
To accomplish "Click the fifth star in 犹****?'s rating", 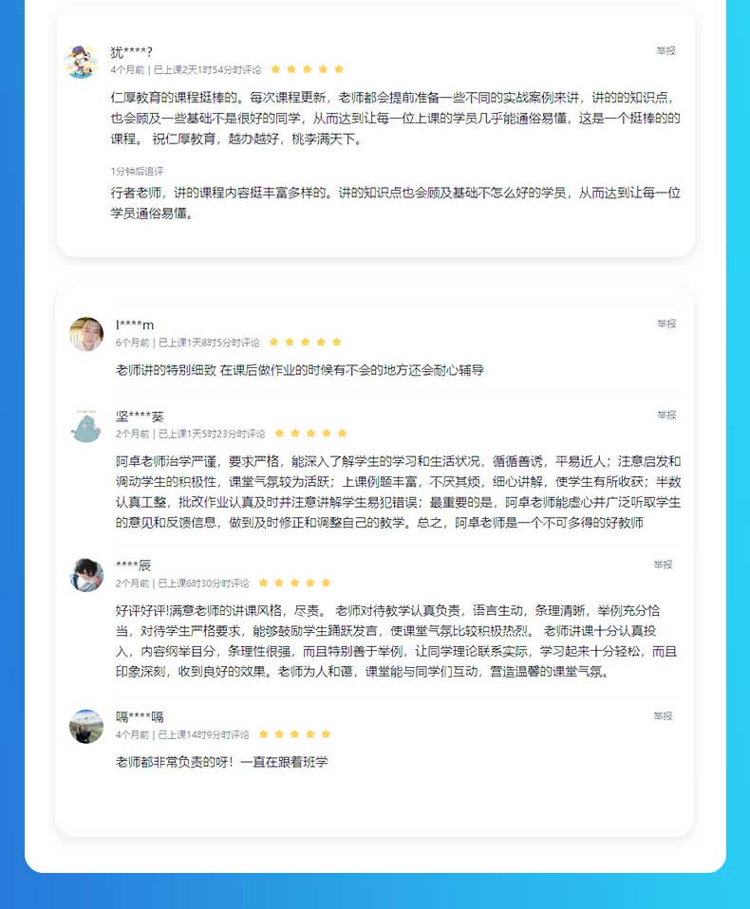I will (339, 69).
